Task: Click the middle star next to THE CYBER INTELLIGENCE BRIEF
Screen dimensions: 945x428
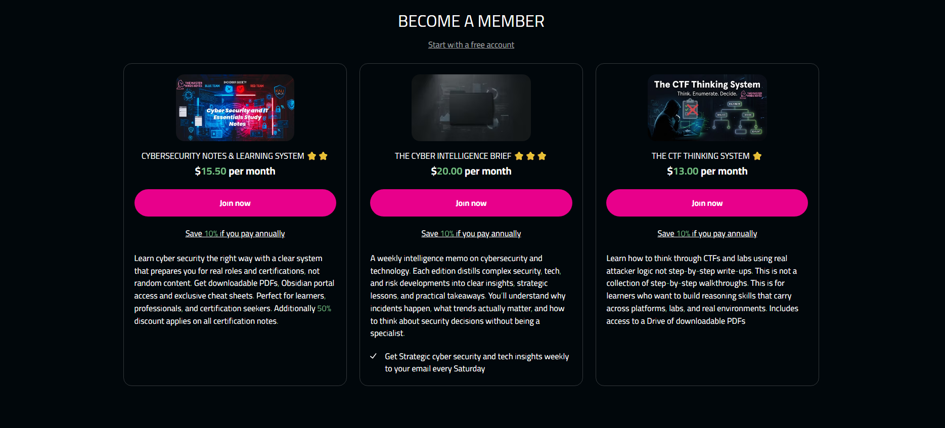Action: (530, 156)
